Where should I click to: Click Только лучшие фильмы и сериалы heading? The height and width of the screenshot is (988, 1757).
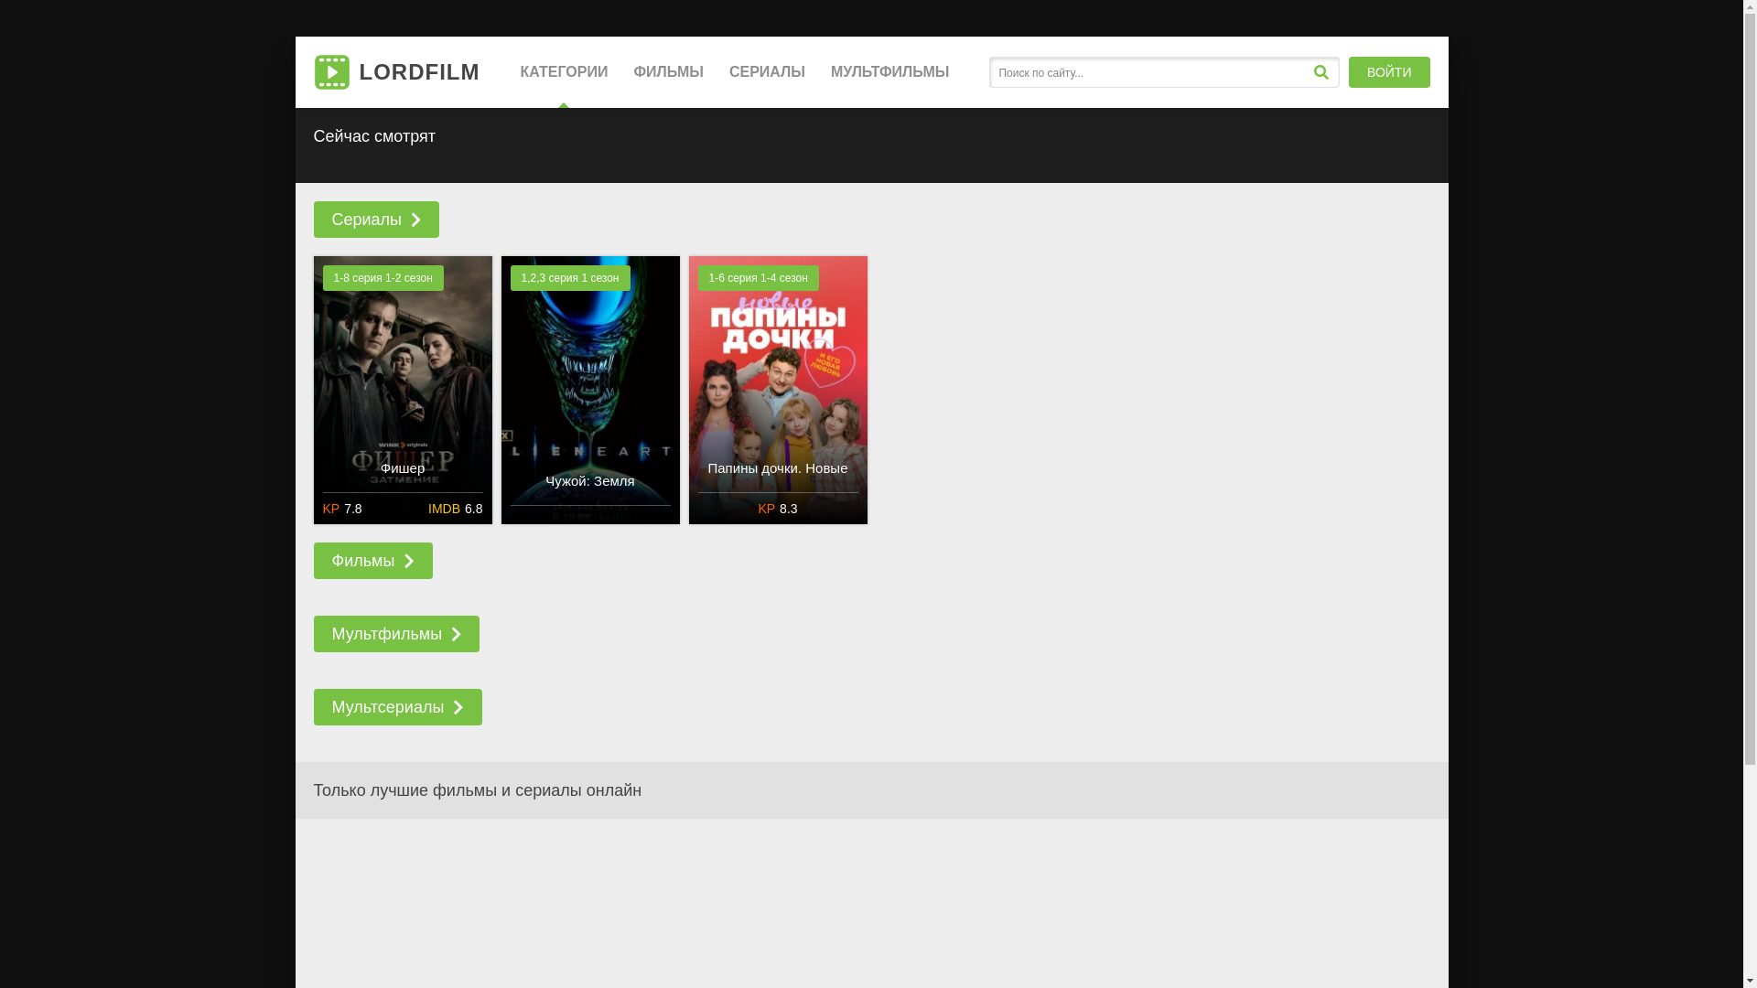pyautogui.click(x=478, y=790)
